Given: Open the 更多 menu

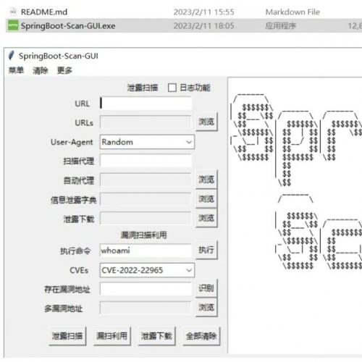Looking at the screenshot, I should coord(64,70).
